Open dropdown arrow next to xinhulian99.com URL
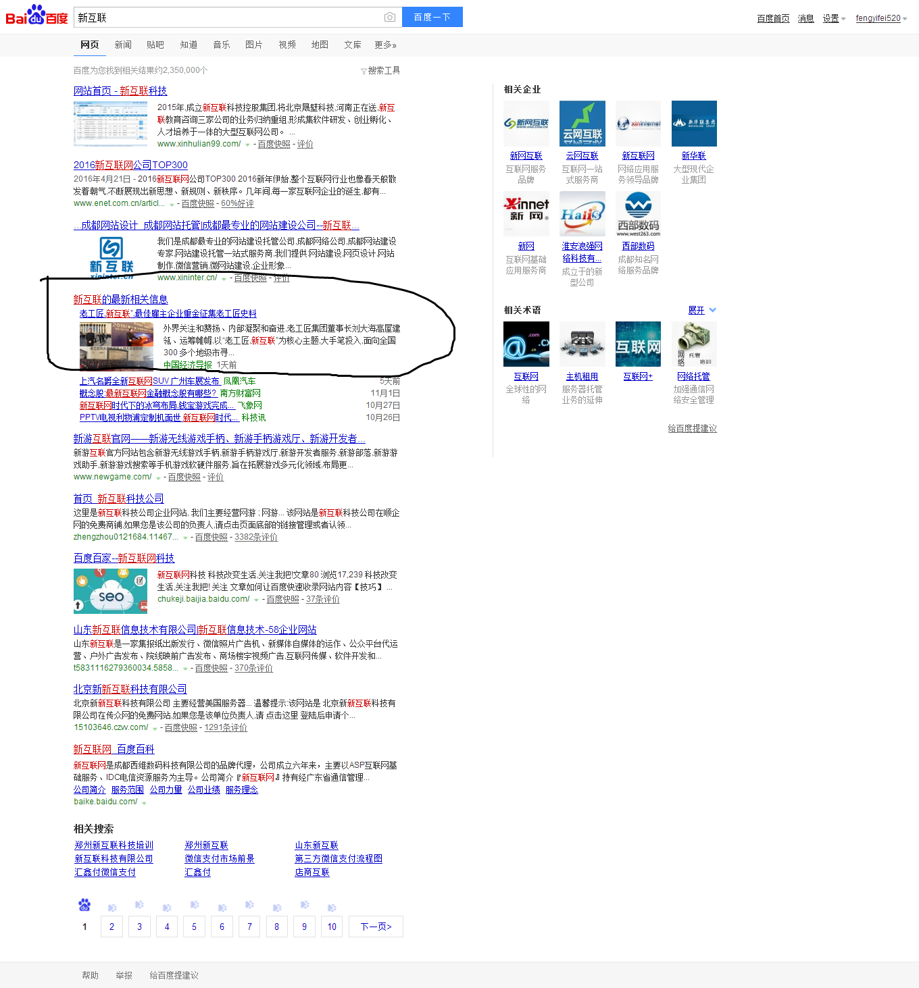The image size is (919, 988). tap(247, 145)
